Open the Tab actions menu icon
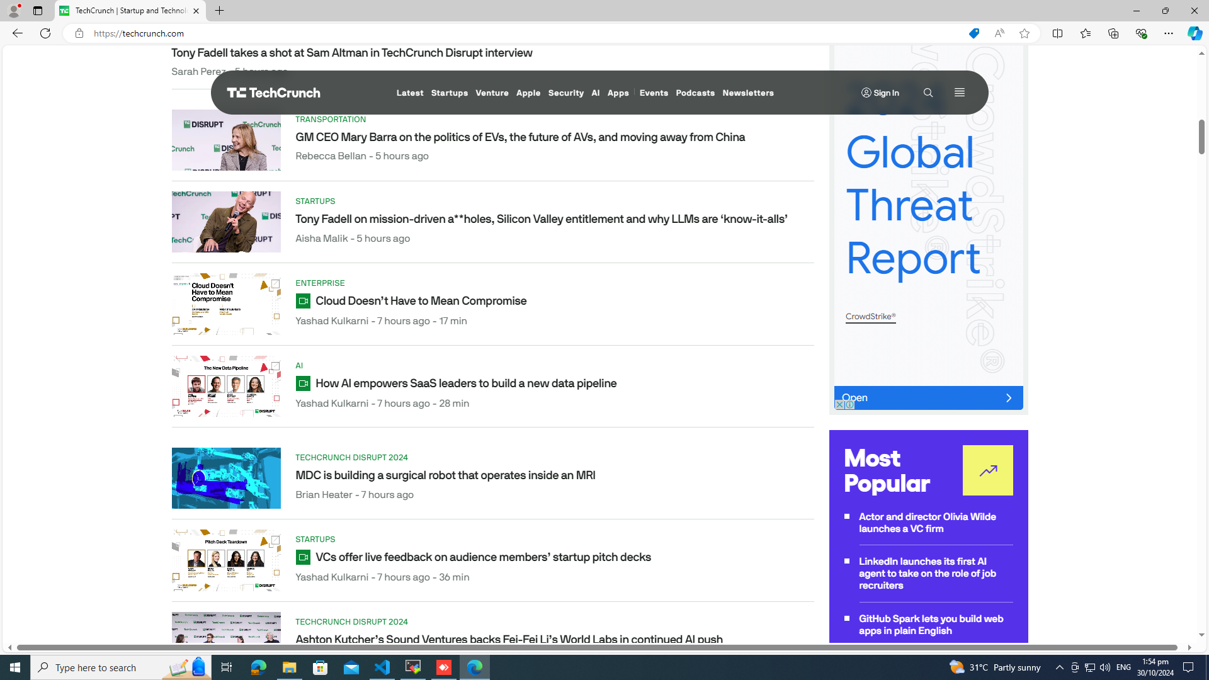The height and width of the screenshot is (680, 1209). tap(38, 11)
